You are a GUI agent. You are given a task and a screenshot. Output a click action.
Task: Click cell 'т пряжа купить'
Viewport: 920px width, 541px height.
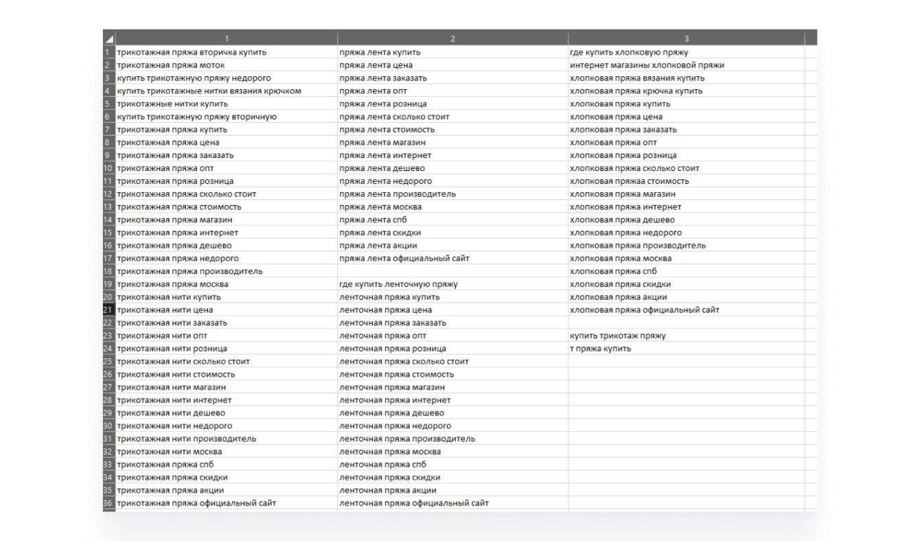686,349
